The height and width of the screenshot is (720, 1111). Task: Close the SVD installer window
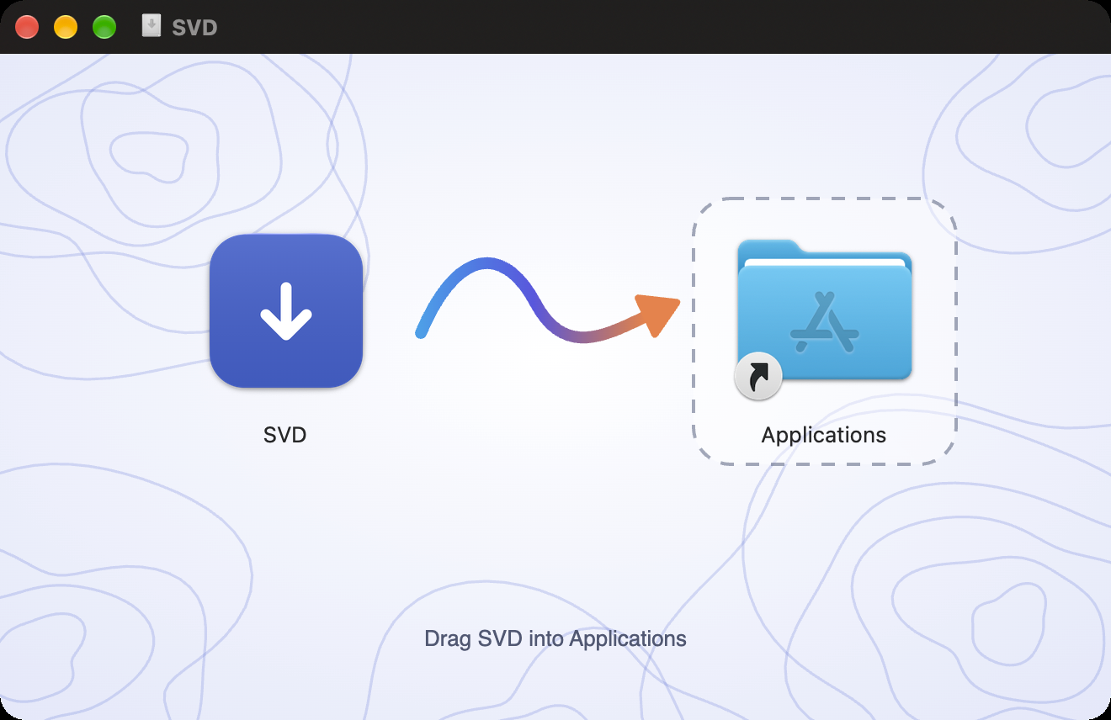click(x=27, y=27)
